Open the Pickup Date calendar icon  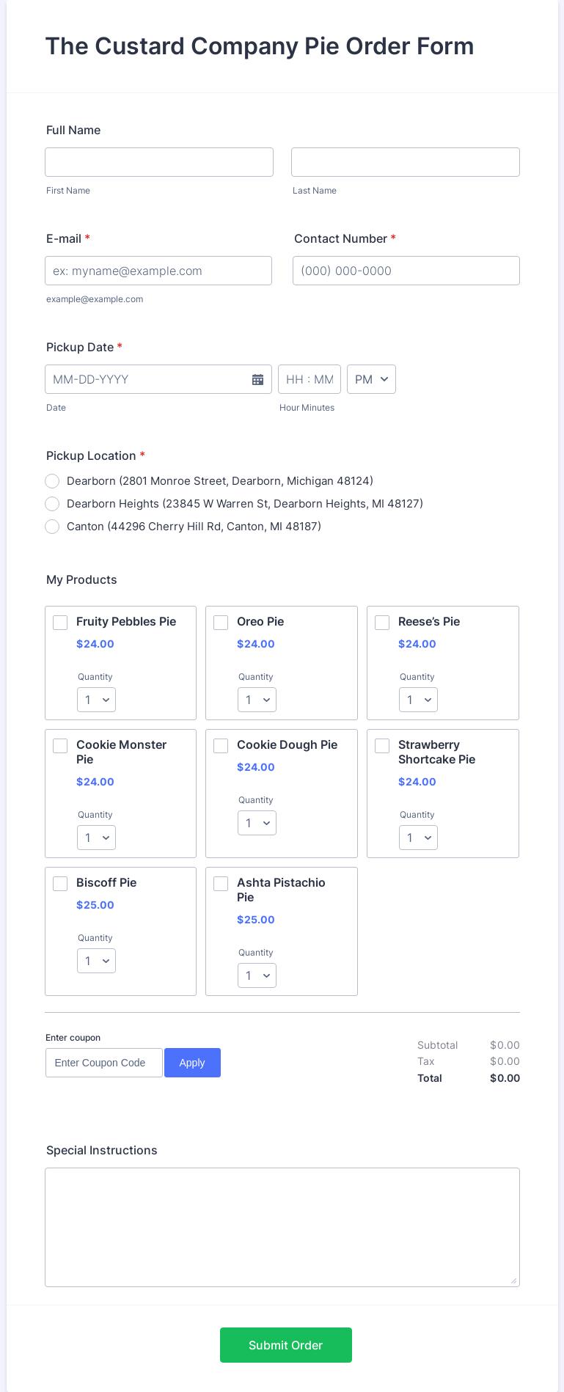(257, 379)
